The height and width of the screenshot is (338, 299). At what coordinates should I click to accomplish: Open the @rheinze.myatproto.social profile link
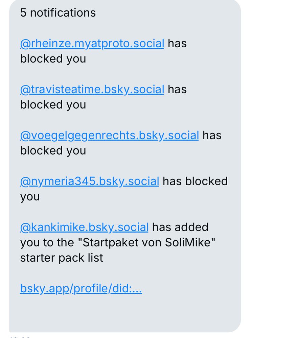pos(92,44)
